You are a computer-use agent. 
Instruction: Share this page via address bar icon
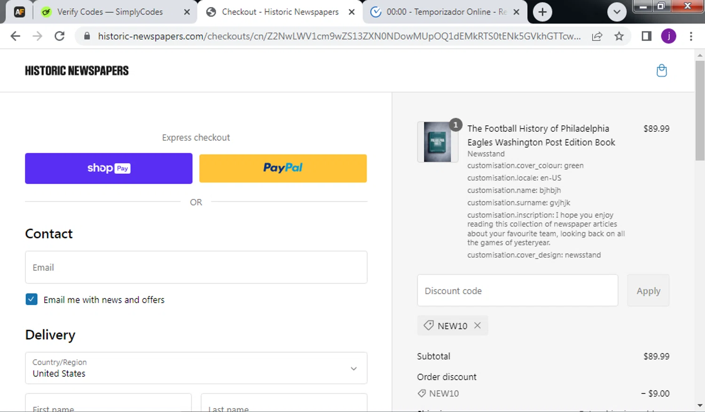597,36
